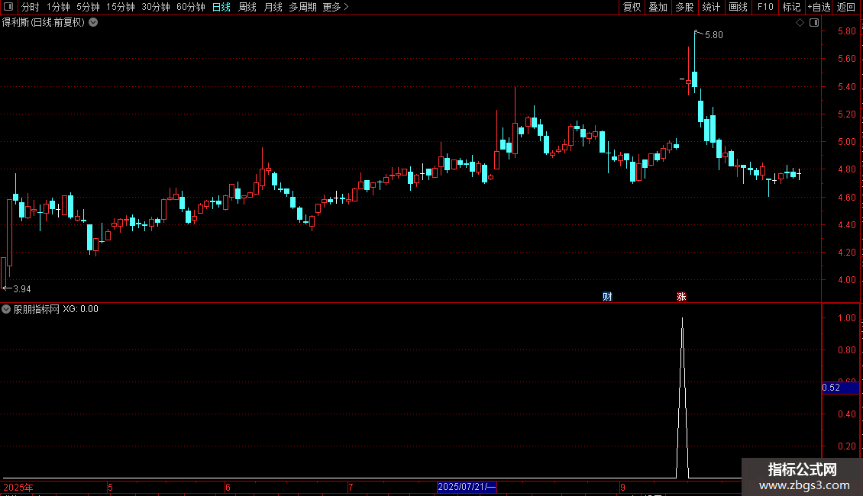This screenshot has width=863, height=496.
Task: Click the 得利斯(日线.前复权) chart title
Action: tap(44, 22)
